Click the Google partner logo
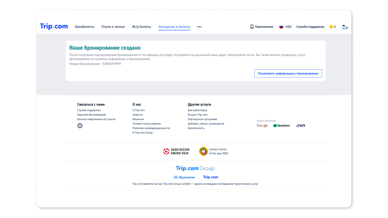 coord(262,126)
